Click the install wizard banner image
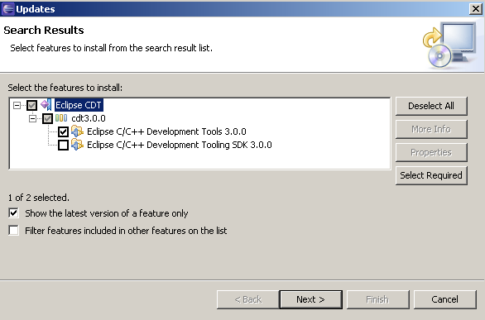Screen dimensions: 485x320 [x=449, y=45]
